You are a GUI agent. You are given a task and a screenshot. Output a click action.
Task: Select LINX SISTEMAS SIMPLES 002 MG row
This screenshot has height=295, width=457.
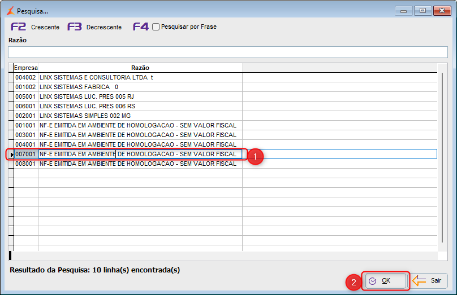226,116
